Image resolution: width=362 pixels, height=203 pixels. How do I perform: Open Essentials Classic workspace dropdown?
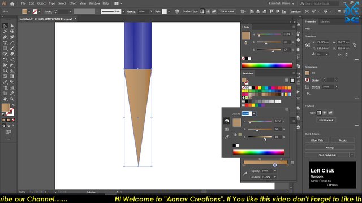coord(282,3)
